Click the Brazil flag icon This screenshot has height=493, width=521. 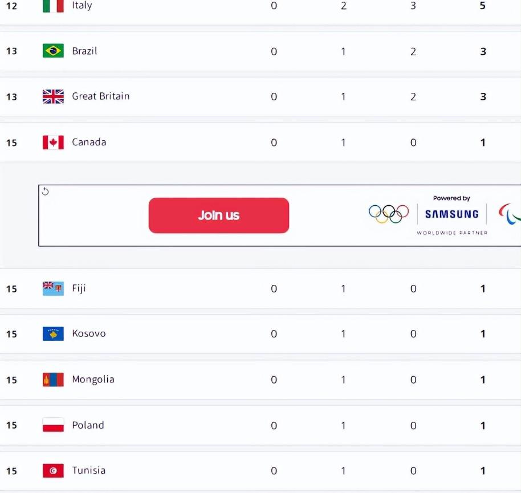[53, 51]
